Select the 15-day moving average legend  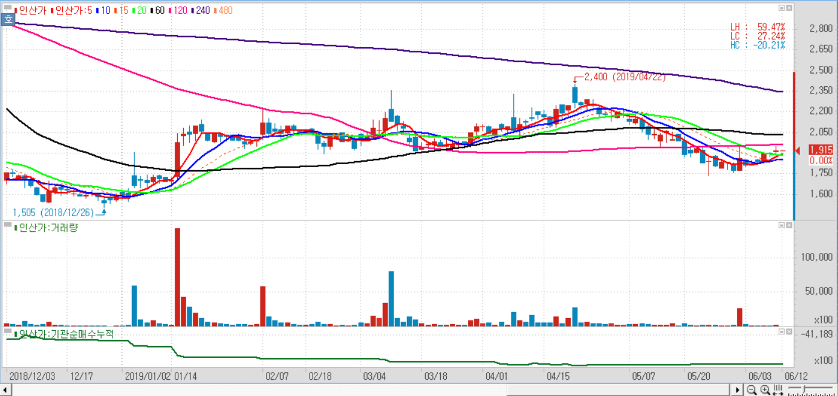click(x=121, y=10)
